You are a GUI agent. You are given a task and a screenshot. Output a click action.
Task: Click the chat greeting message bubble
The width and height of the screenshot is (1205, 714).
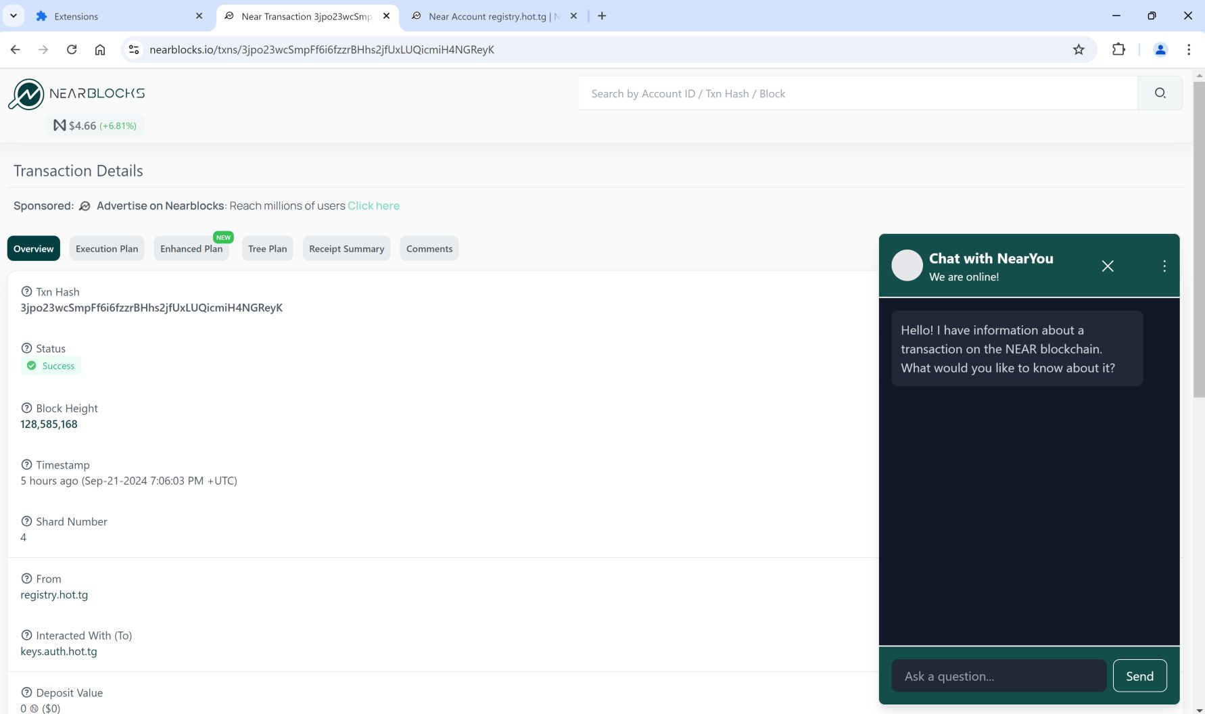point(1017,348)
